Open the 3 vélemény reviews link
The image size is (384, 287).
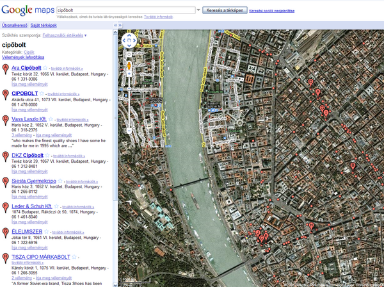click(x=22, y=135)
